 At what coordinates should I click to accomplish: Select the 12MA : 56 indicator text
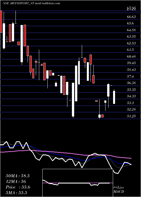(16, 182)
